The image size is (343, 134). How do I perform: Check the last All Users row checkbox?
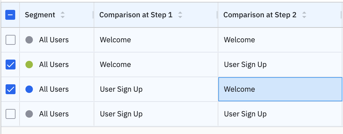click(x=10, y=114)
